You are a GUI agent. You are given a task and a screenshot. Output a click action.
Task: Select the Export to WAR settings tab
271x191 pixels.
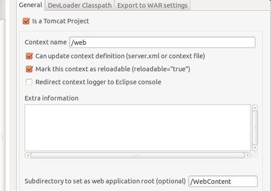[153, 5]
